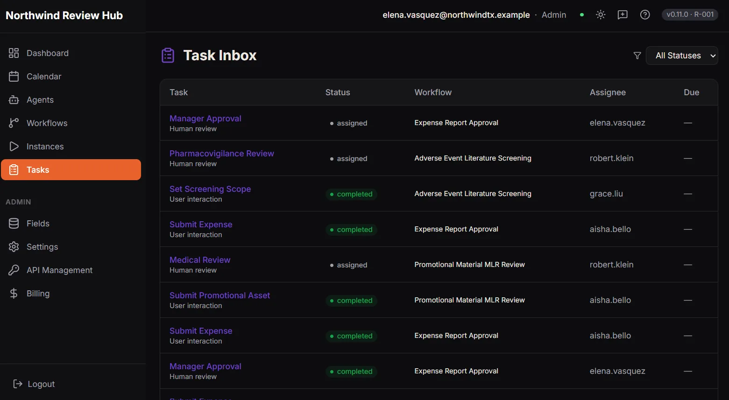
Task: Click the version badge v0.11.0 · R-001
Action: [x=690, y=14]
